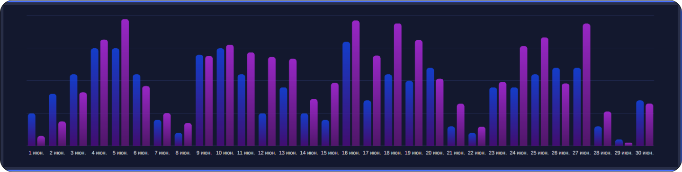The width and height of the screenshot is (682, 172).
Task: Select the tiny blue bar for 29 июн.
Action: tap(619, 142)
